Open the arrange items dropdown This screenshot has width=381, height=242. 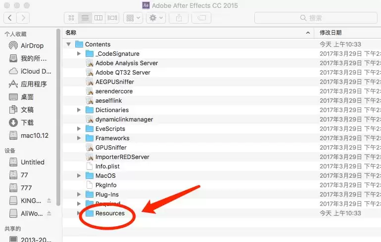click(133, 18)
